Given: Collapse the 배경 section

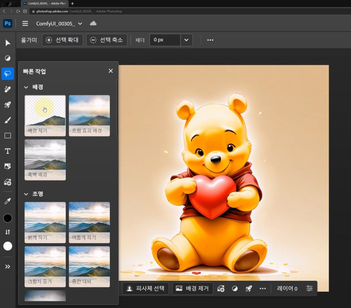Looking at the screenshot, I should [26, 87].
